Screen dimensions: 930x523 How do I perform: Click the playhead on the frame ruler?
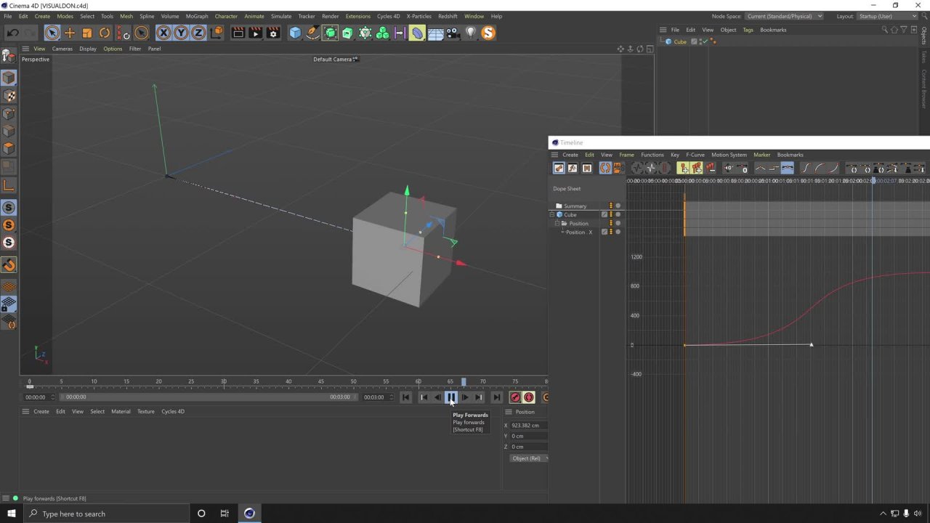coord(464,381)
